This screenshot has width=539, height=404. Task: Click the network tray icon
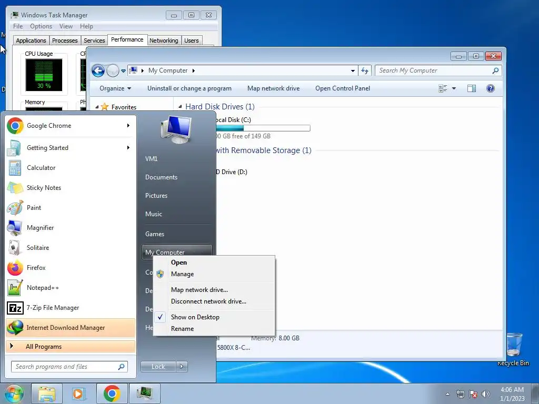(x=460, y=394)
